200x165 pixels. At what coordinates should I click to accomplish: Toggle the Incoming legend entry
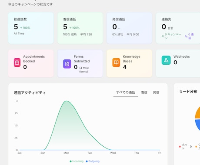pos(77,161)
